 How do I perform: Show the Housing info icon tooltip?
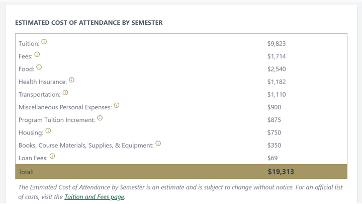click(48, 131)
